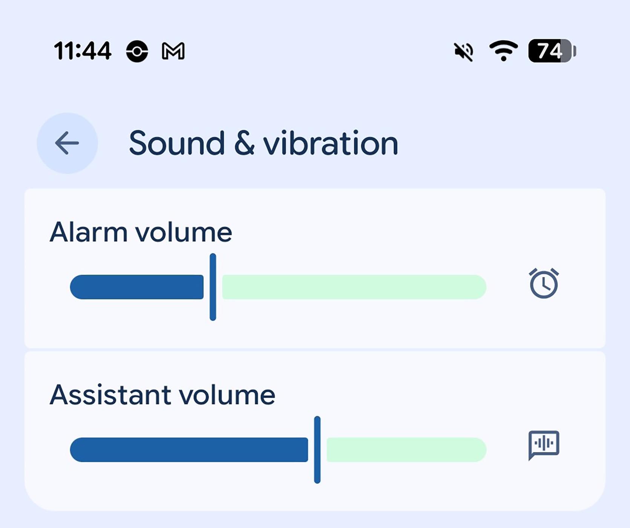Tap the 11:44 status bar clock
The height and width of the screenshot is (528, 630).
point(83,51)
